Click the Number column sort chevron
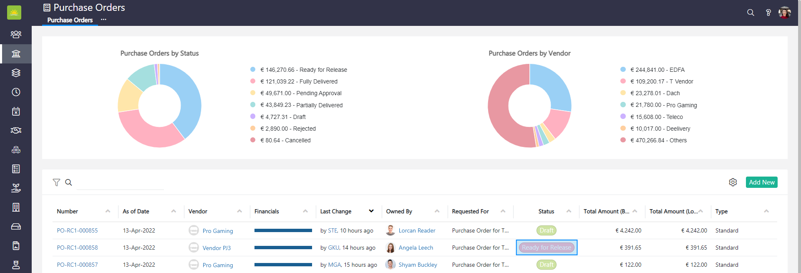Image resolution: width=801 pixels, height=273 pixels. (x=108, y=211)
